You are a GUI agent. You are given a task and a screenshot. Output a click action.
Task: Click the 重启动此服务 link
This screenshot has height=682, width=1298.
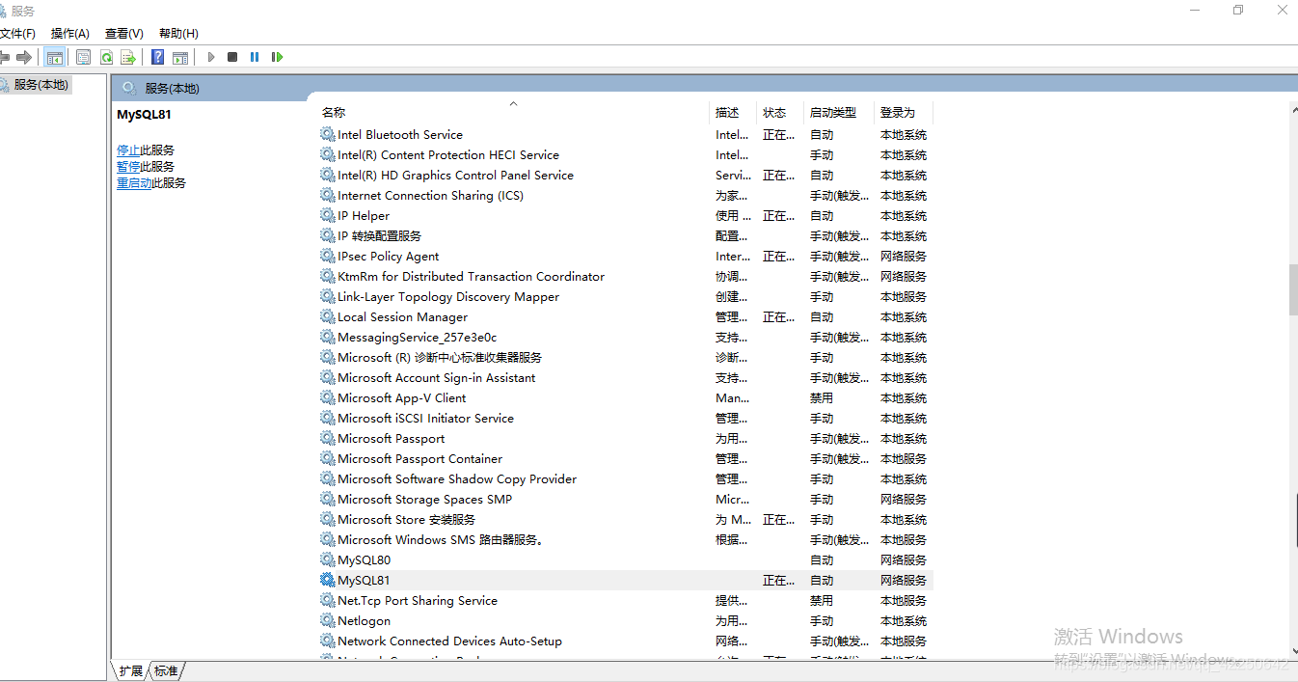[x=150, y=182]
